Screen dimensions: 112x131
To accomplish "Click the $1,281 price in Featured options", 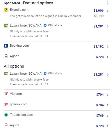I will pyautogui.click(x=99, y=26).
